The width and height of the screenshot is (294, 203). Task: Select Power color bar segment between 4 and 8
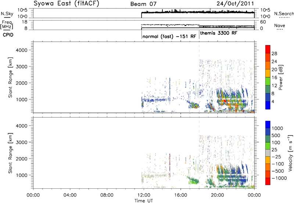(268, 97)
